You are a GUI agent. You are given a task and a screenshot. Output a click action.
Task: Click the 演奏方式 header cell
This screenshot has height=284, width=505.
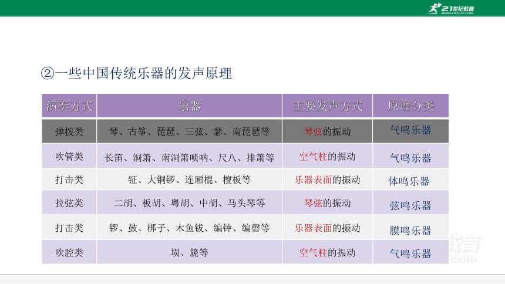[69, 106]
